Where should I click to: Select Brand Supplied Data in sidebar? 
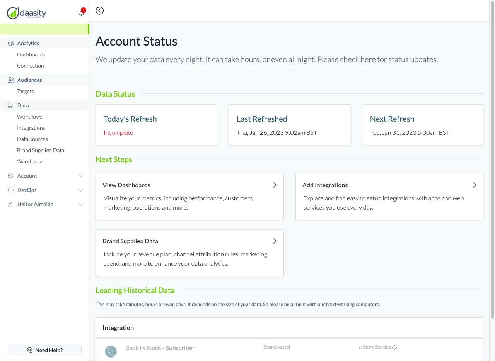click(41, 150)
